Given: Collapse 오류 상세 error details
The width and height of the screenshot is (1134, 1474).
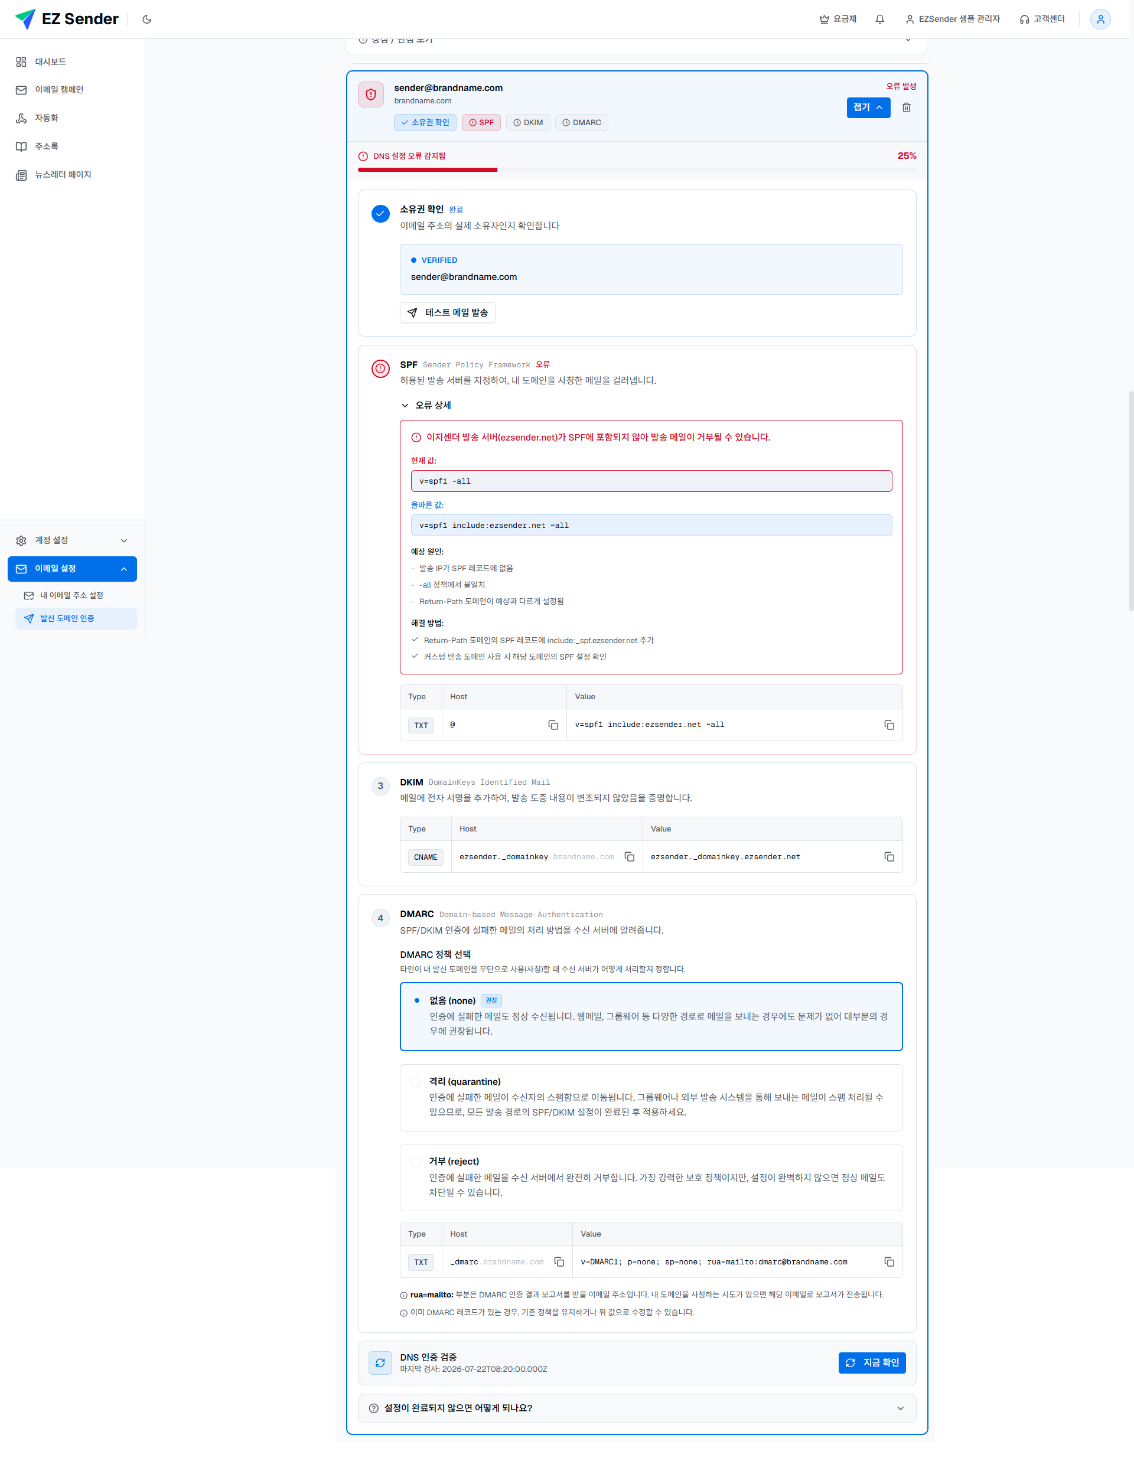Looking at the screenshot, I should click(x=426, y=405).
